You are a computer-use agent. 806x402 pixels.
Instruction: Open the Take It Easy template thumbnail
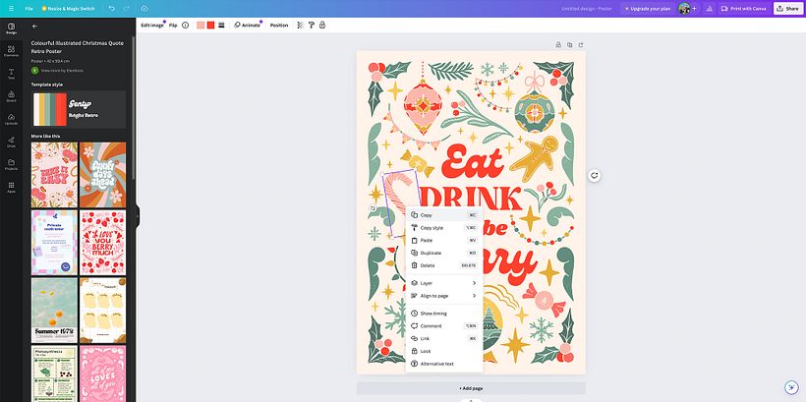[54, 175]
